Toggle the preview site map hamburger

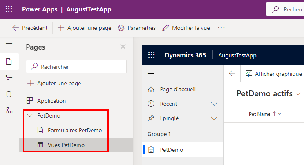coord(151,73)
